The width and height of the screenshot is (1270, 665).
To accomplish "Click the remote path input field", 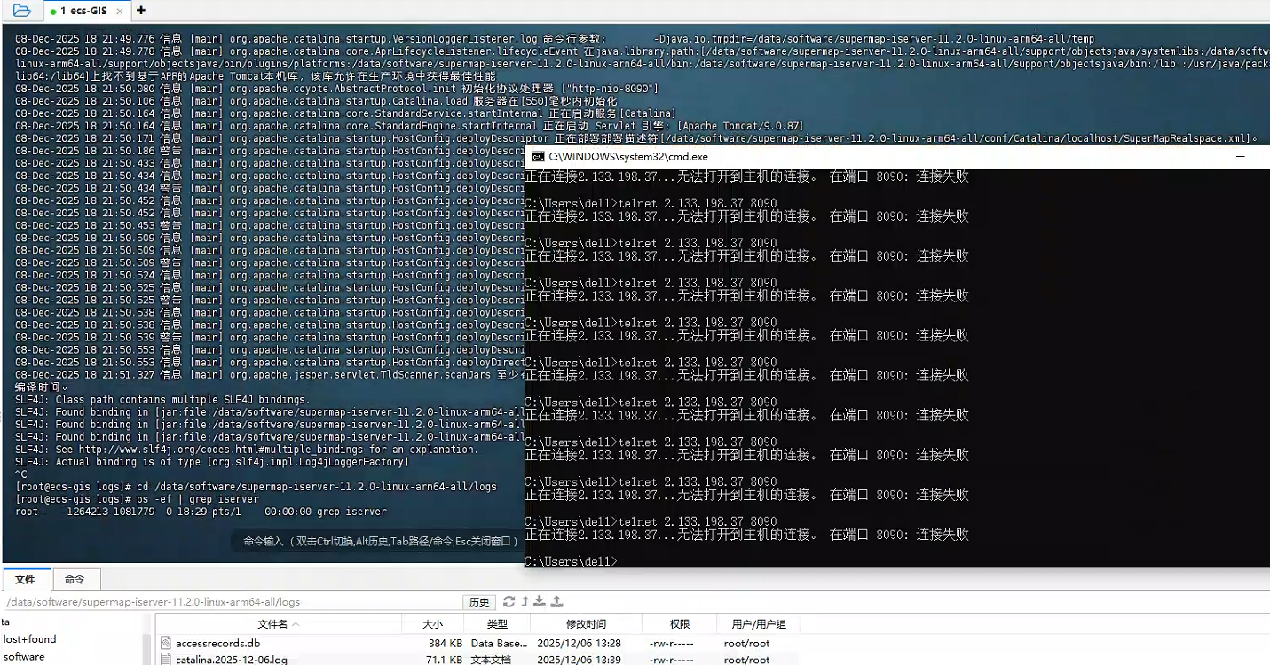I will click(x=231, y=602).
